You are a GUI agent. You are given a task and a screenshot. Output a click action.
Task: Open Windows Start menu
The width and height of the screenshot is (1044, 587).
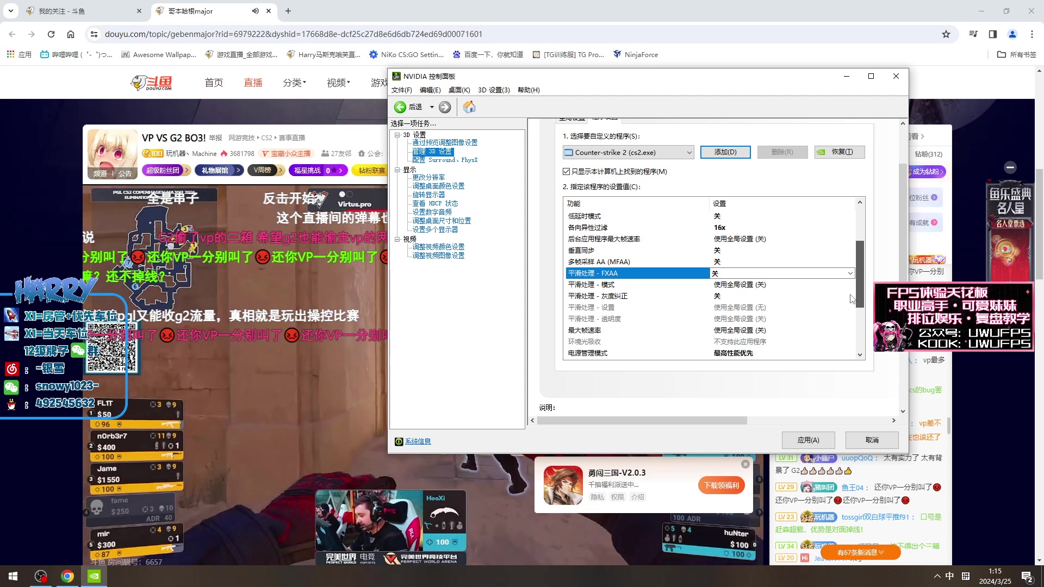13,576
